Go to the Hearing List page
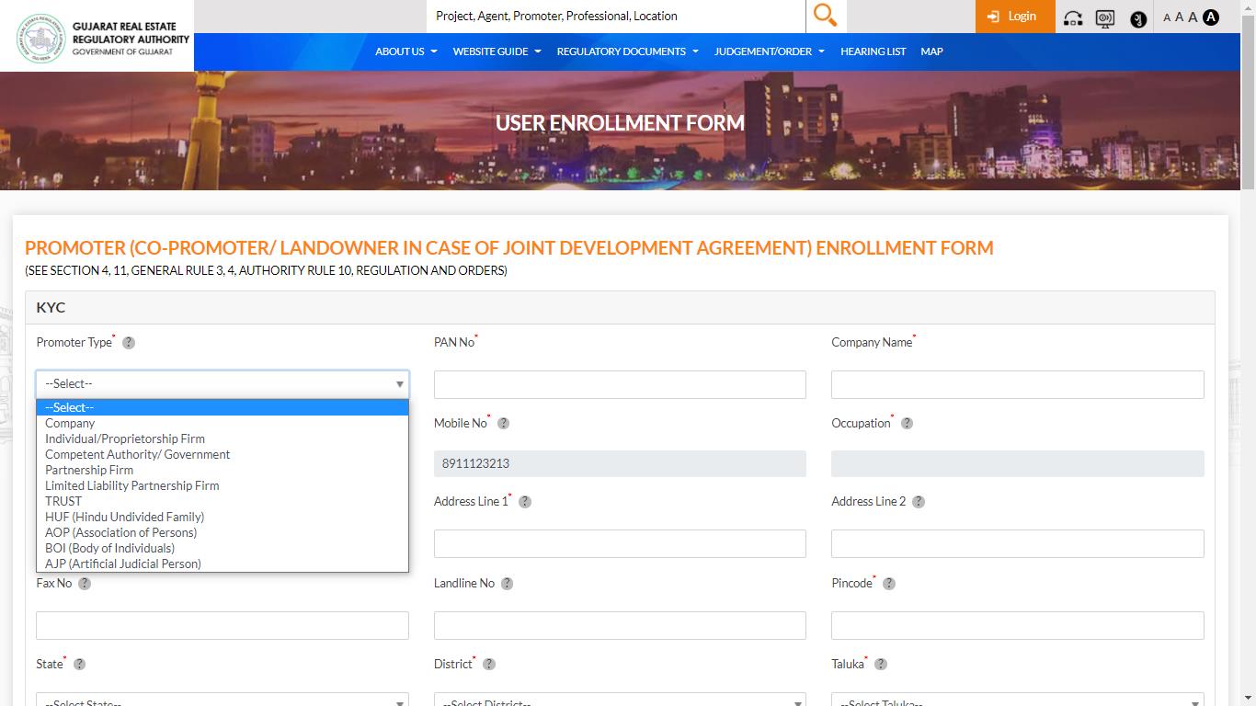The height and width of the screenshot is (706, 1256). point(873,51)
